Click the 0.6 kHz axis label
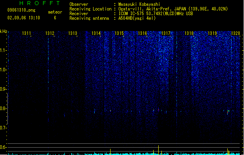244x155 pixels. tap(3, 147)
